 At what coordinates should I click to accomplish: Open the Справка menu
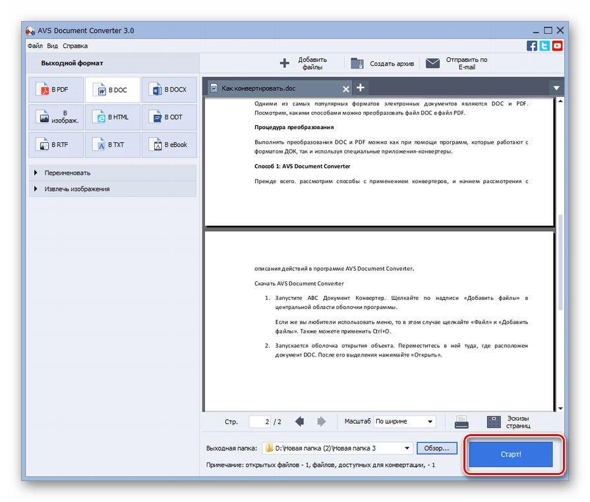[x=75, y=46]
